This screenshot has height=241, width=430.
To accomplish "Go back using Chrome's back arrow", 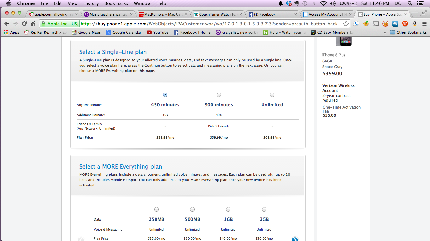I will 7,24.
